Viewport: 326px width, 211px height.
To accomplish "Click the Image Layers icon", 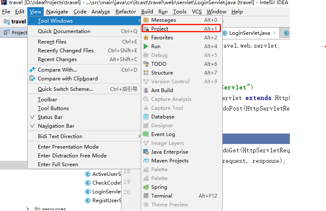I will 146,143.
